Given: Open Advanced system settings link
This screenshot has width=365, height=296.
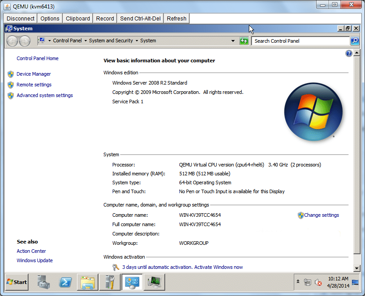Looking at the screenshot, I should pos(45,95).
